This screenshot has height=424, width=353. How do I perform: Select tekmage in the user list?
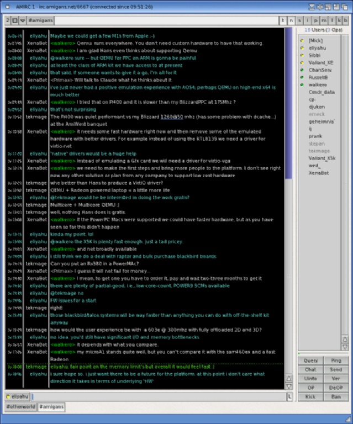pos(319,151)
